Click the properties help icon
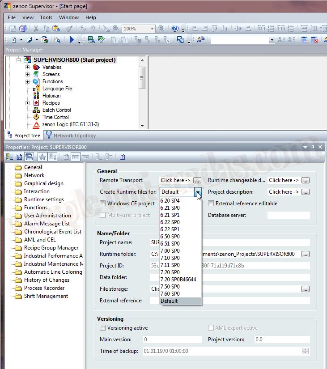 (x=122, y=157)
